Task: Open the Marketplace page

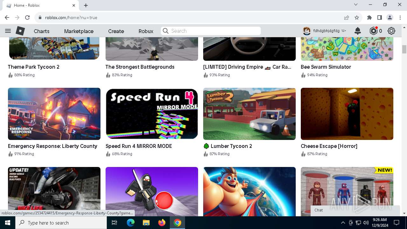Action: pyautogui.click(x=79, y=31)
